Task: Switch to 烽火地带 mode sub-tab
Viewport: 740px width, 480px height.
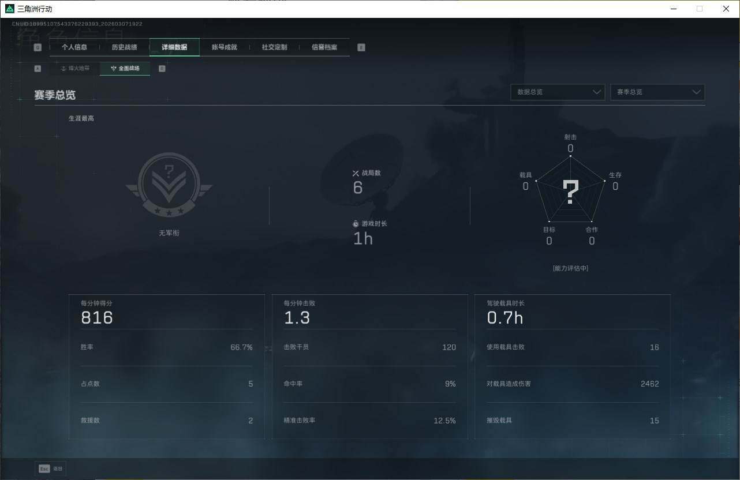Action: (x=75, y=68)
